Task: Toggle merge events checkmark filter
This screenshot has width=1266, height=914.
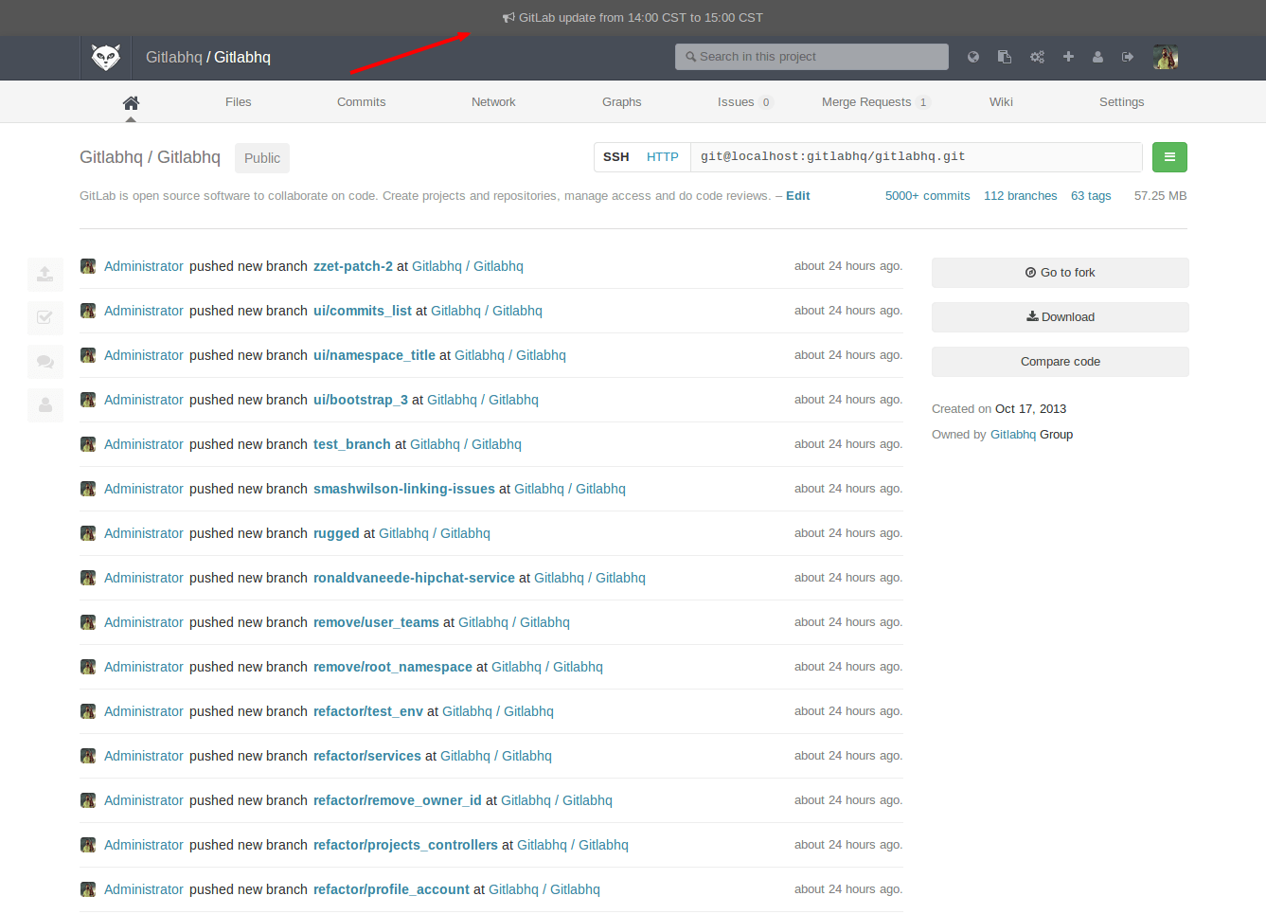Action: (45, 317)
